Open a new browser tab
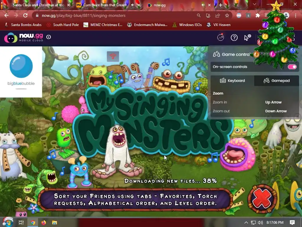 click(221, 5)
